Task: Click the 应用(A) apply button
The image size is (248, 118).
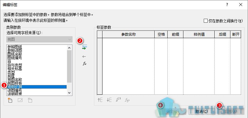Action: (x=231, y=111)
